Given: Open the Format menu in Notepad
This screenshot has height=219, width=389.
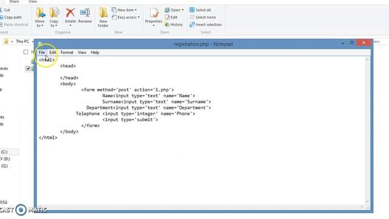Looking at the screenshot, I should click(x=67, y=52).
